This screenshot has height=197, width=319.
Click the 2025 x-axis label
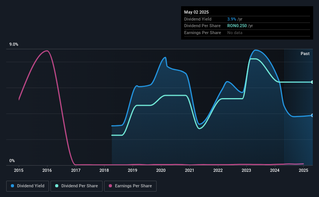pos(303,170)
